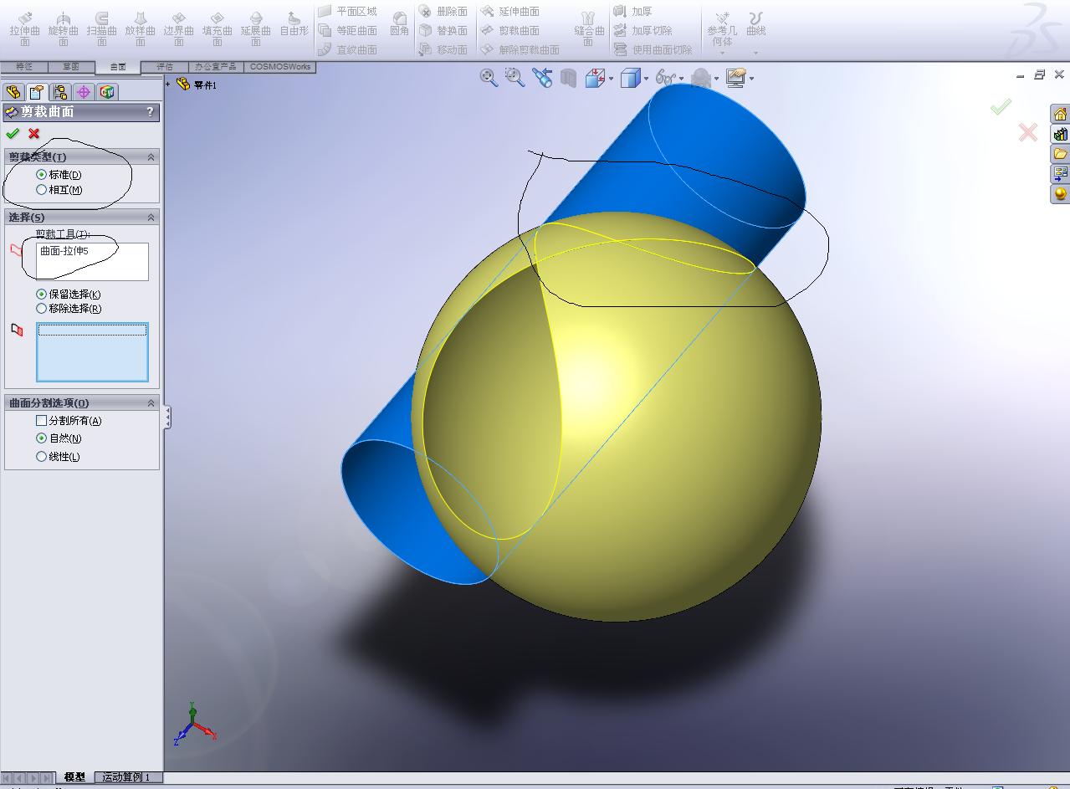Click the 延伸曲面 extend surface tool
The width and height of the screenshot is (1070, 789).
pyautogui.click(x=509, y=12)
